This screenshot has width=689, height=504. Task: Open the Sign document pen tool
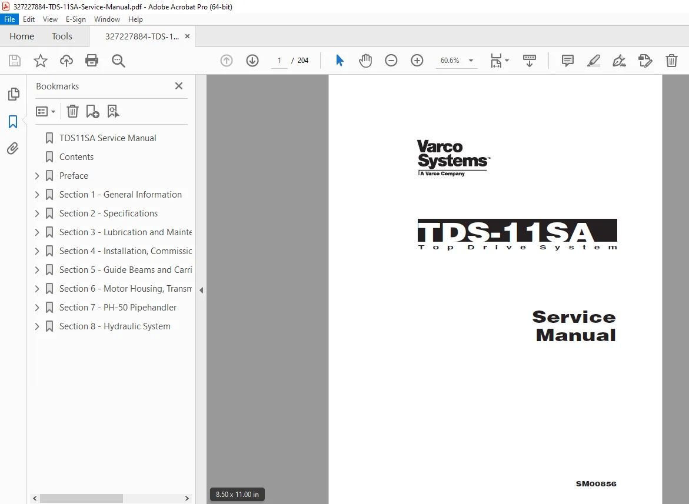pyautogui.click(x=619, y=61)
